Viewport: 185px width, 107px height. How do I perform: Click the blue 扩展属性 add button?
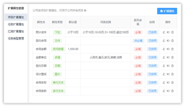click(167, 11)
